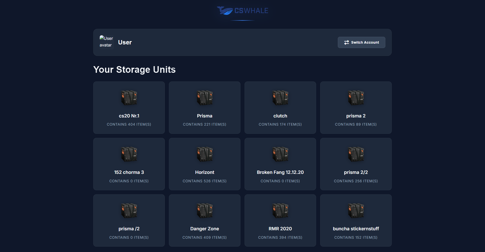Select the clutch storage unit
Viewport: 485px width, 252px height.
[280, 107]
